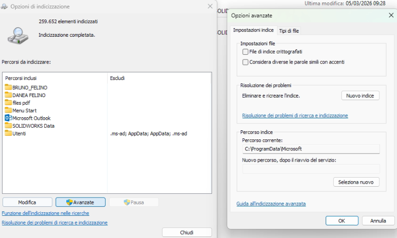Click Indicizzazione completata status text

tap(67, 35)
